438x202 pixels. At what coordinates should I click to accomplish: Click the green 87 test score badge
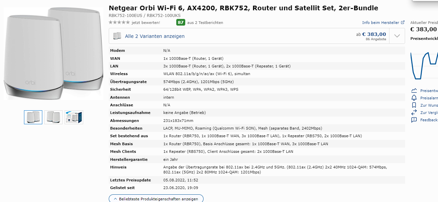(181, 23)
